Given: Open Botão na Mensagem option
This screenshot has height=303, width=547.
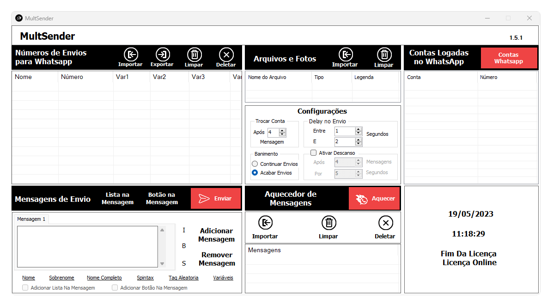Looking at the screenshot, I should (162, 199).
